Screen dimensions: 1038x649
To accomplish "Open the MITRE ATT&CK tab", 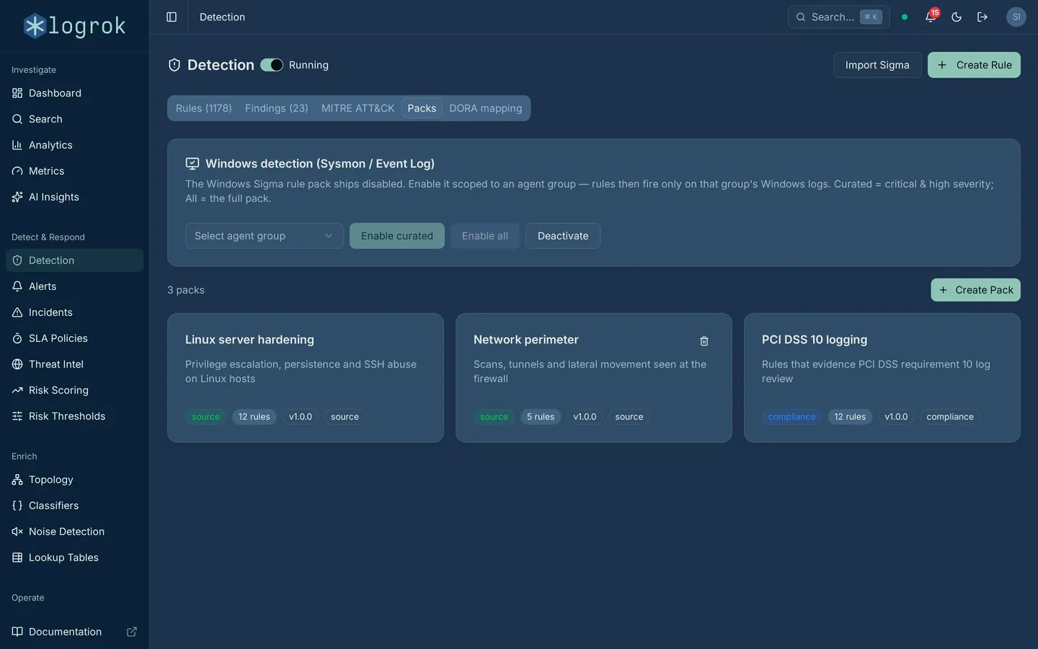I will pos(358,108).
